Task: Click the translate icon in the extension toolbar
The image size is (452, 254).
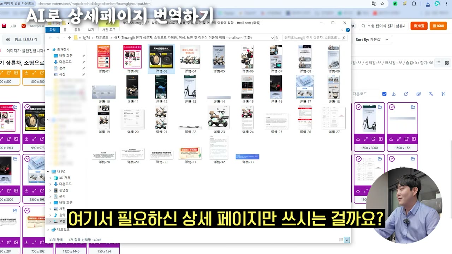Action: (x=431, y=94)
